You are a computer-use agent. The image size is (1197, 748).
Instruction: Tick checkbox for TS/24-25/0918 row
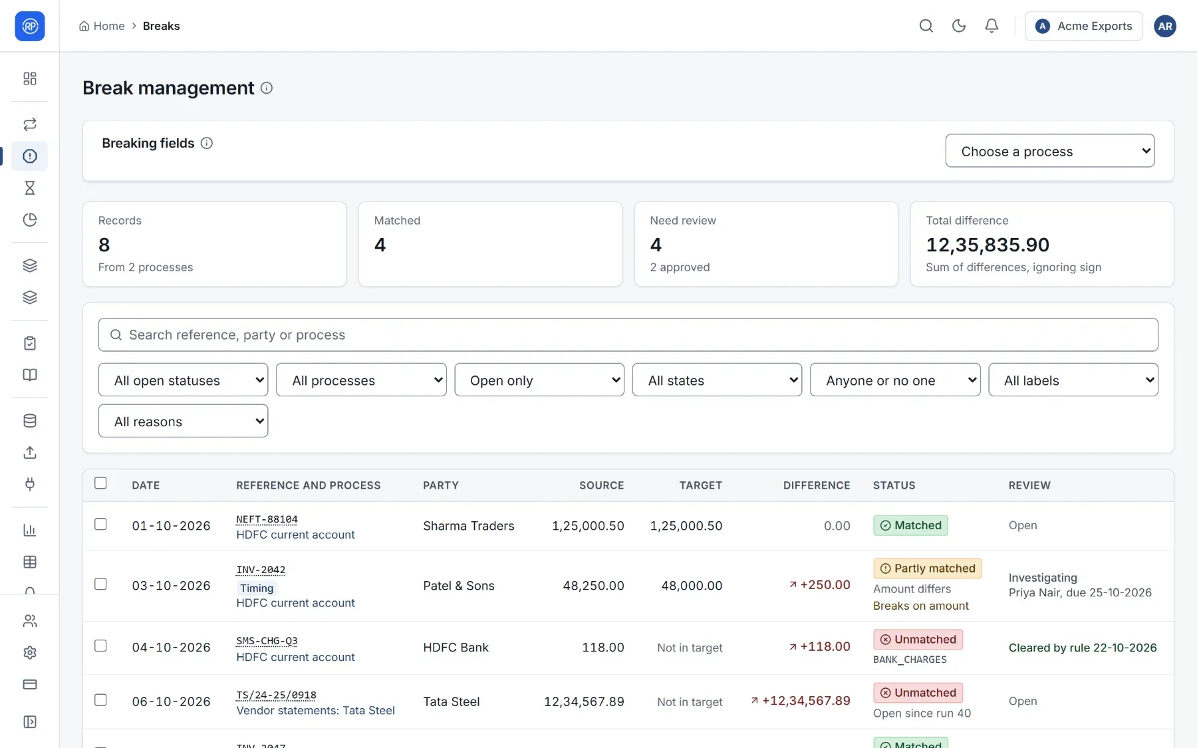click(x=100, y=700)
